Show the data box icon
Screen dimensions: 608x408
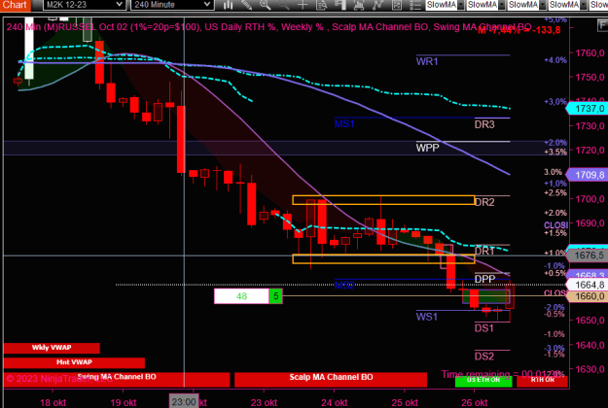[x=321, y=5]
